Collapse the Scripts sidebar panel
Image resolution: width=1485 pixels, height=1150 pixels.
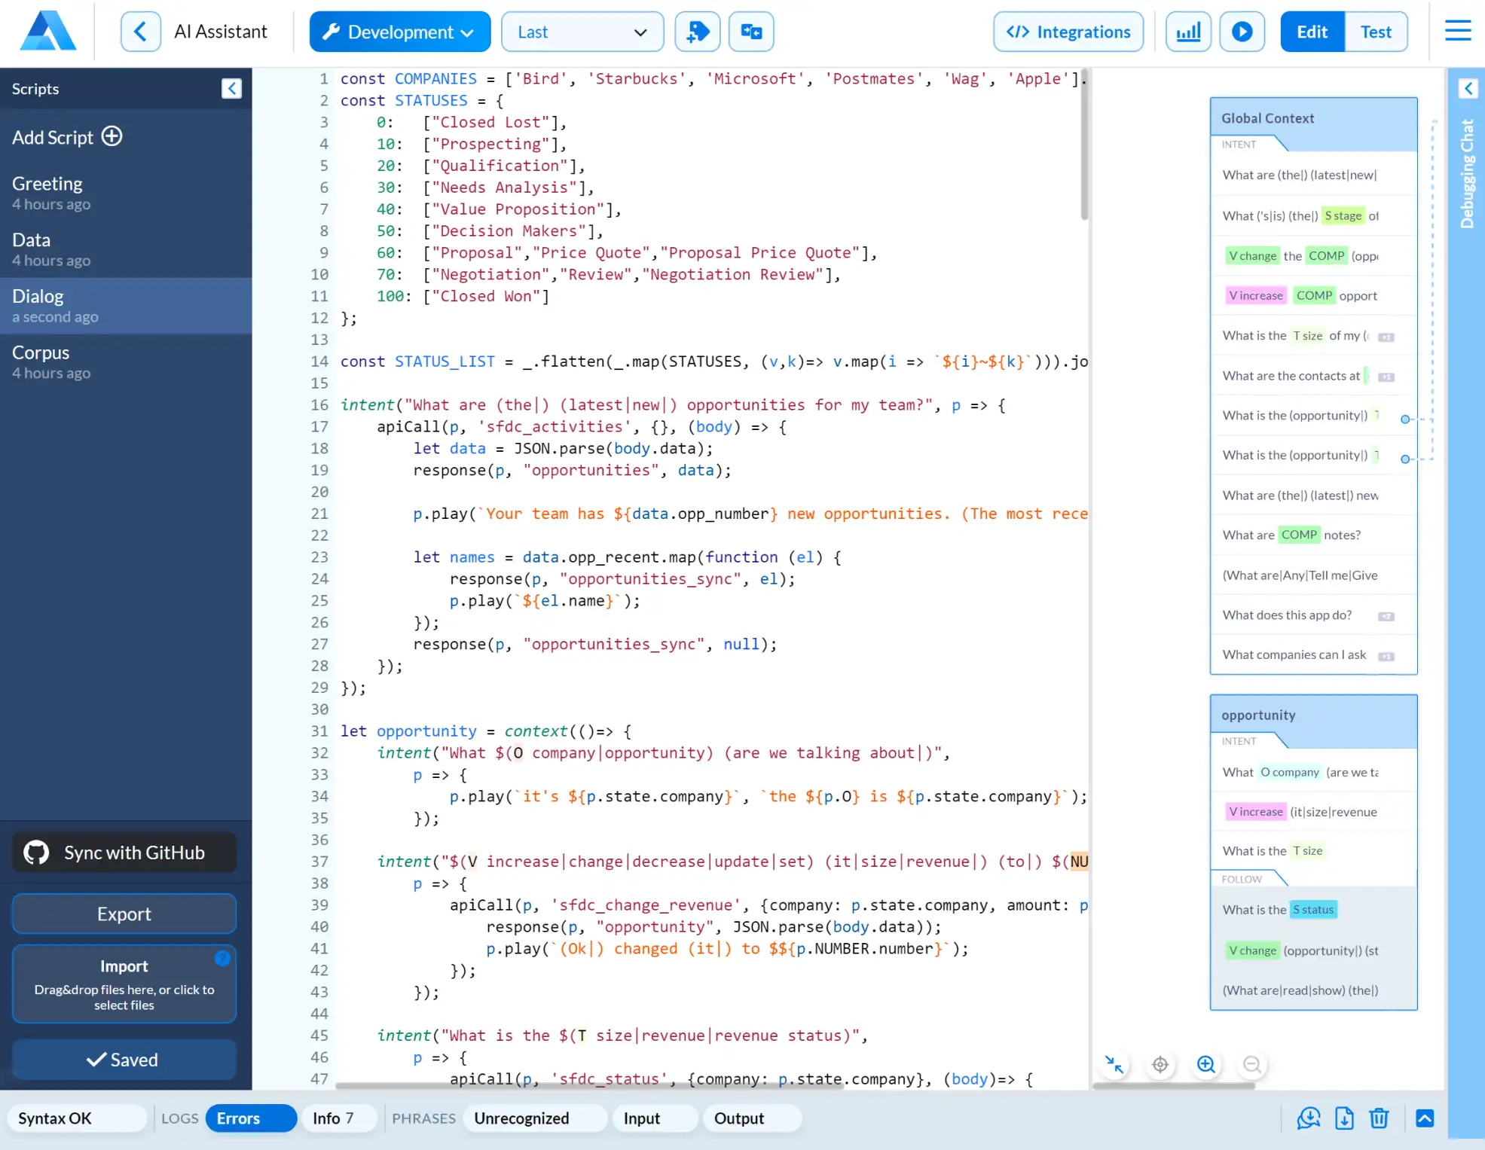click(x=231, y=89)
